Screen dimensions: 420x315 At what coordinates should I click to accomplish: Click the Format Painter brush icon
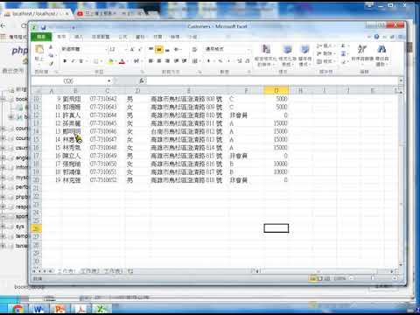coord(51,63)
